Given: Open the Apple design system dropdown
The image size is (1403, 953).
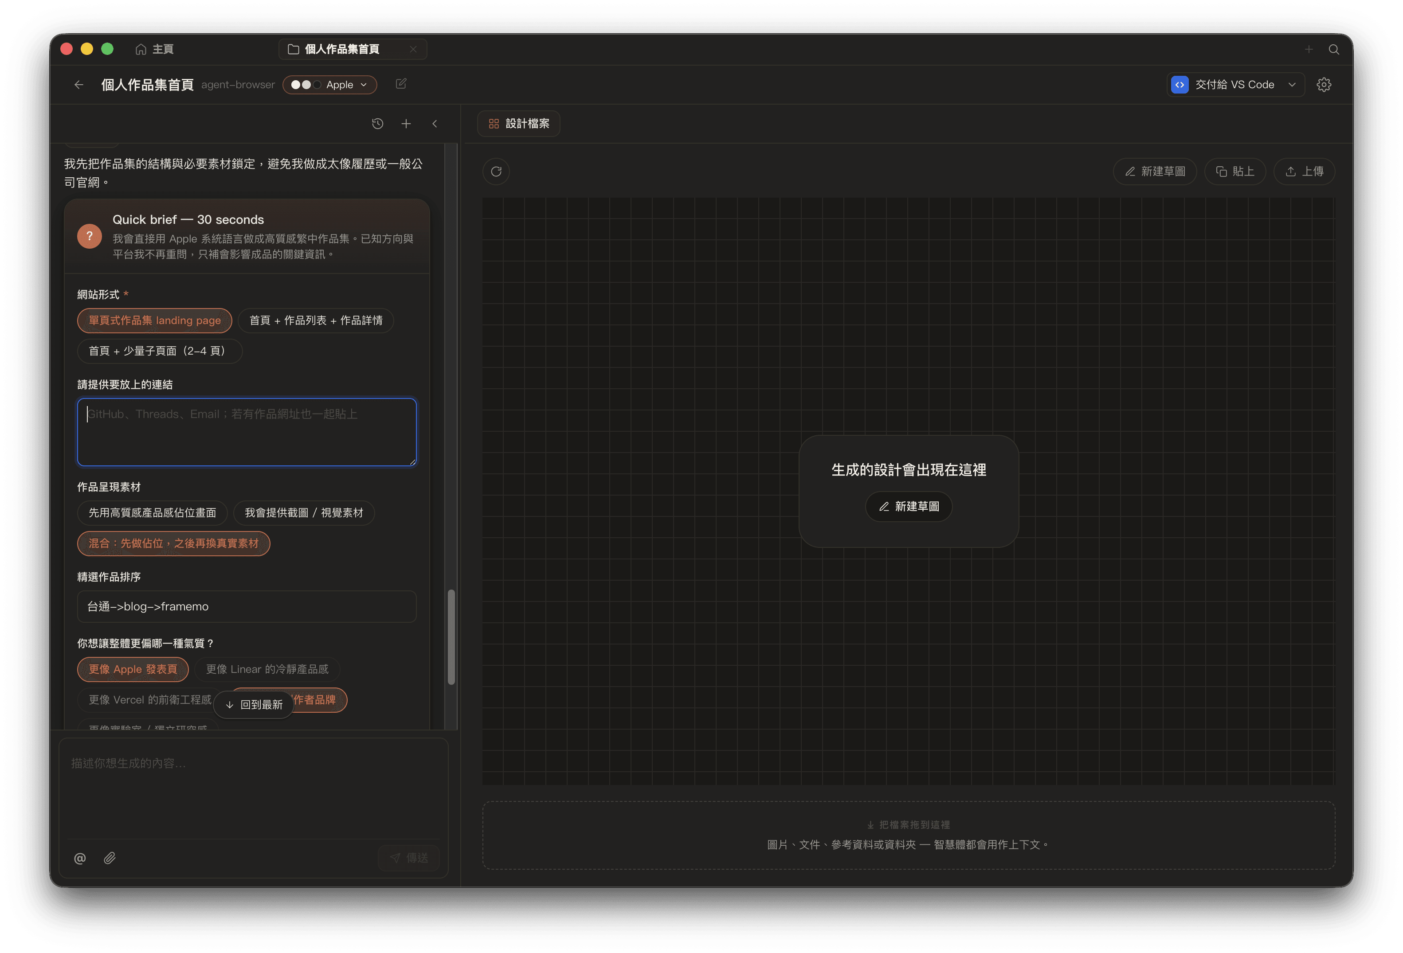Looking at the screenshot, I should pyautogui.click(x=329, y=85).
